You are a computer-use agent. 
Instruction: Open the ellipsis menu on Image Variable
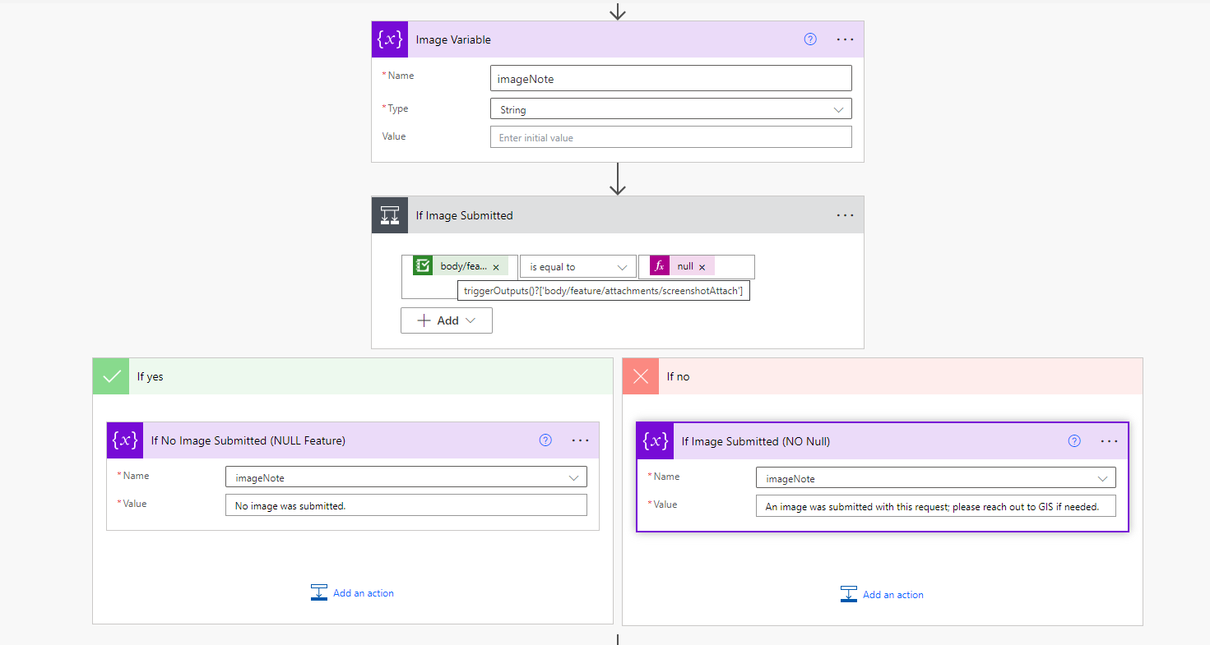pyautogui.click(x=845, y=39)
